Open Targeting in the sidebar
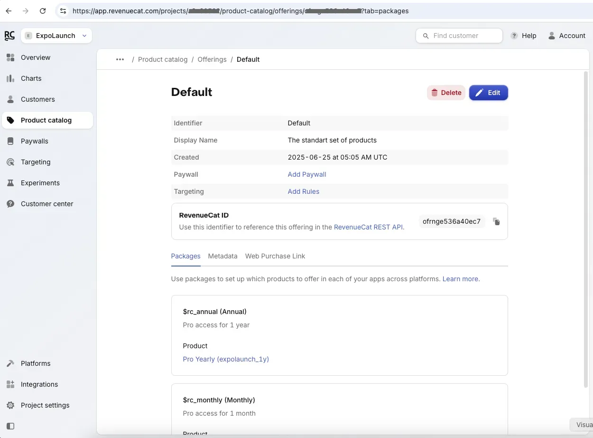This screenshot has width=593, height=438. point(47,162)
